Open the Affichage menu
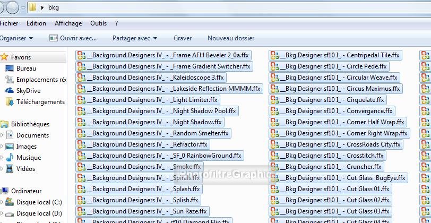431x223 pixels. tap(68, 23)
